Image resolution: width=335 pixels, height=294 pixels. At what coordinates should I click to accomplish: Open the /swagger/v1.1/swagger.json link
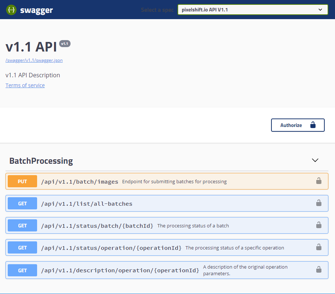click(x=34, y=60)
